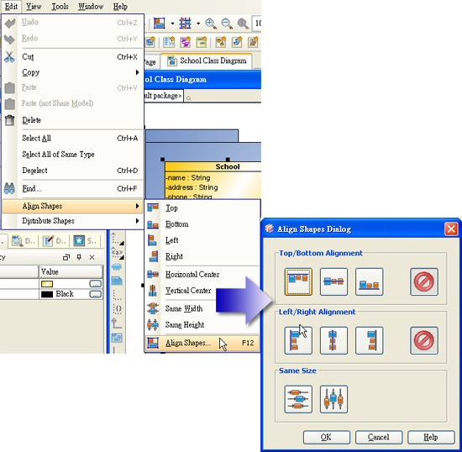
Task: Select no Left/Right alignment option
Action: pos(424,340)
